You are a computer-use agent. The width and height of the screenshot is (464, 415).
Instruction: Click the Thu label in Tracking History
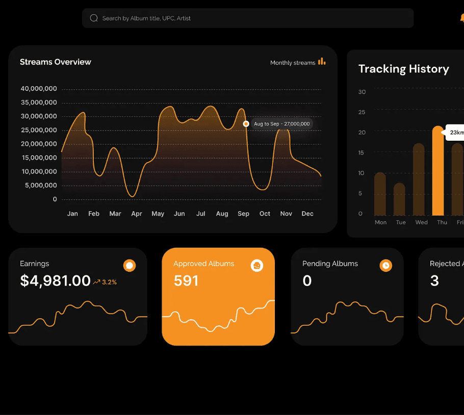pyautogui.click(x=442, y=222)
